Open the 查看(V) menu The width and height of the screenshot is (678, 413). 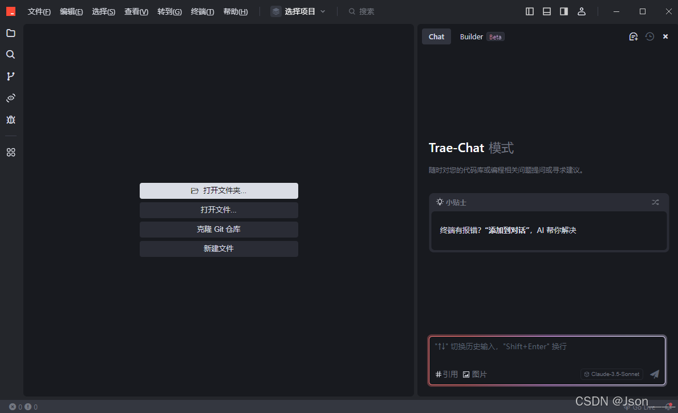coord(136,11)
